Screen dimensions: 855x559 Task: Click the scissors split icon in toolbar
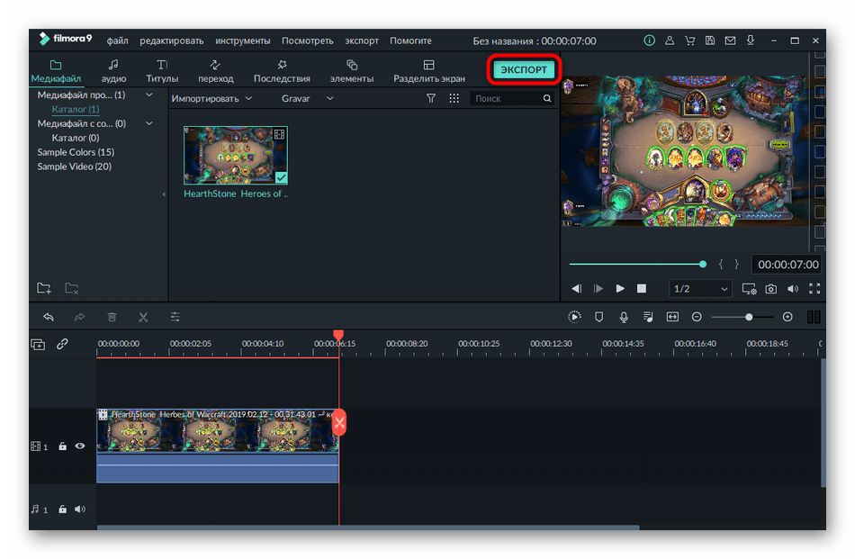pos(143,317)
